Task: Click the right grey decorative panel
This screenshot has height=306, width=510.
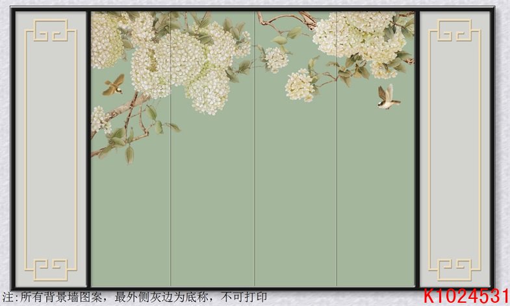Action: point(455,149)
